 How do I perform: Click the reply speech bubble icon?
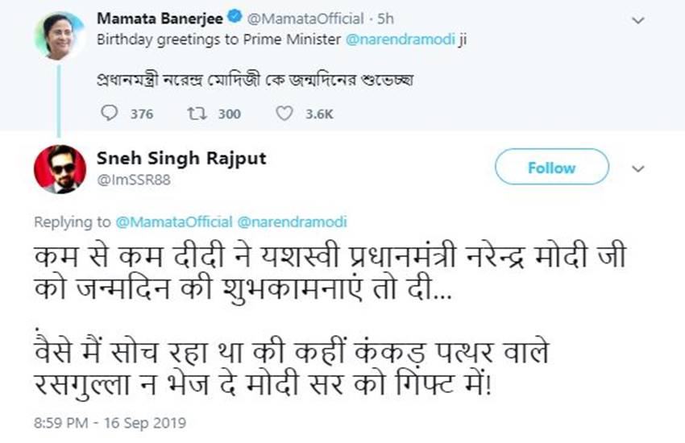(x=110, y=114)
